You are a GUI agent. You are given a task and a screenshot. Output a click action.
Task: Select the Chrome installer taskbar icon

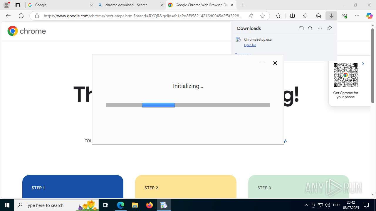pos(164,205)
